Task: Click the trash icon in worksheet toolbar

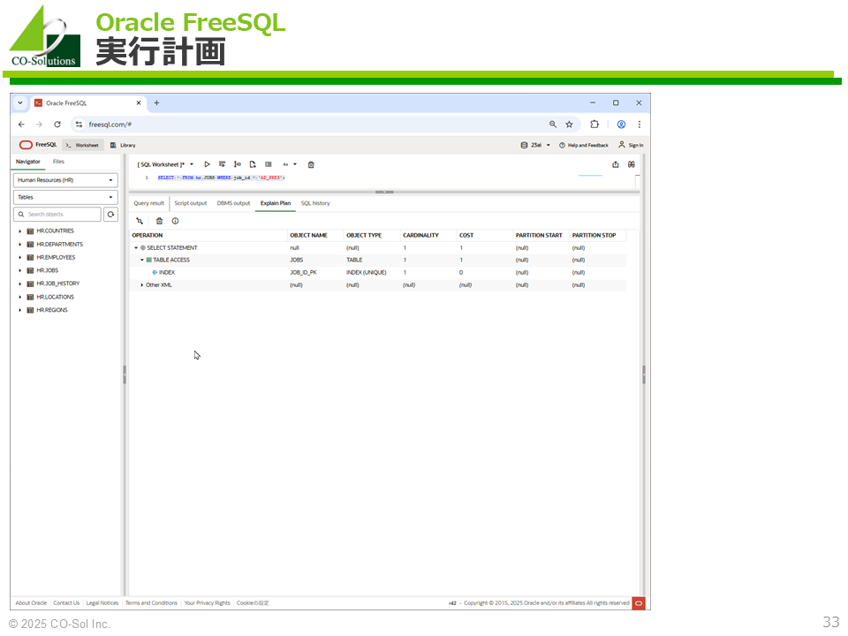Action: (311, 164)
